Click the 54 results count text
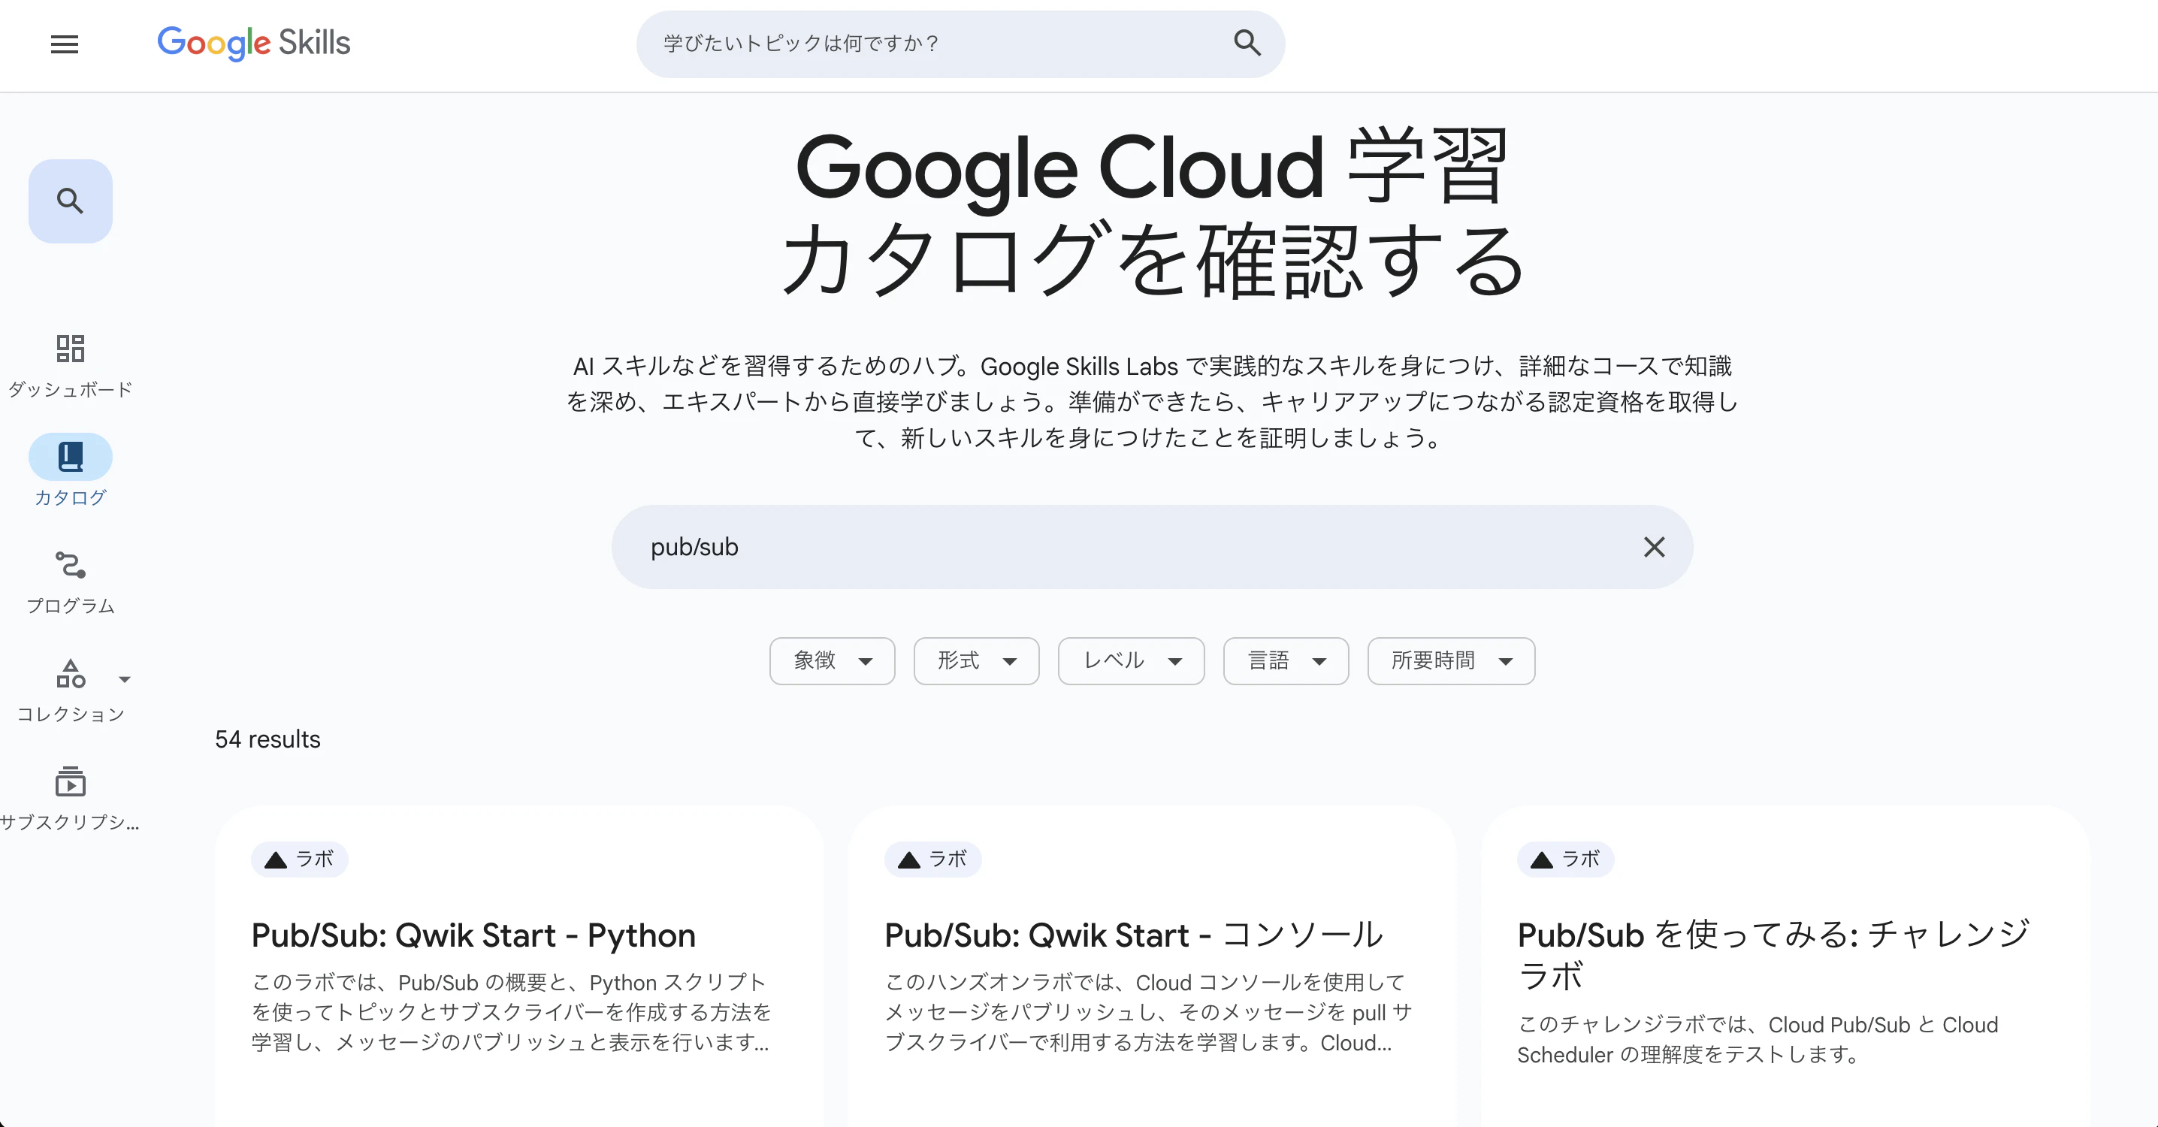 point(267,739)
